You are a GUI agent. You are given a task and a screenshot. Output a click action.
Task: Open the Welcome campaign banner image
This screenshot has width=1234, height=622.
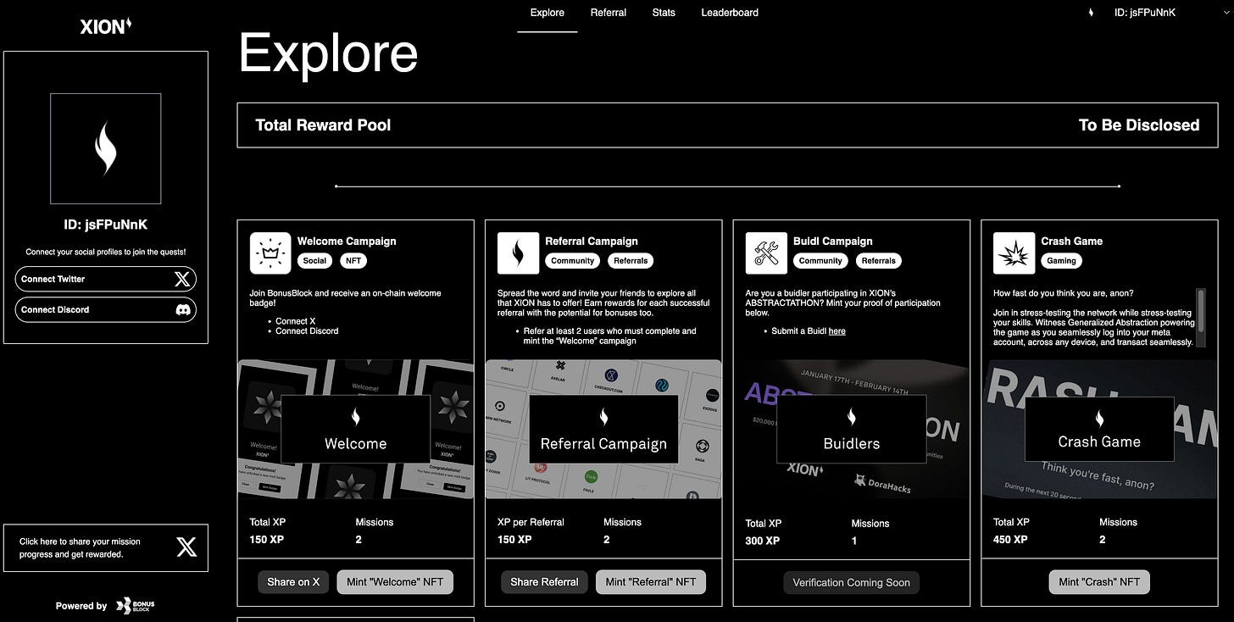point(356,430)
